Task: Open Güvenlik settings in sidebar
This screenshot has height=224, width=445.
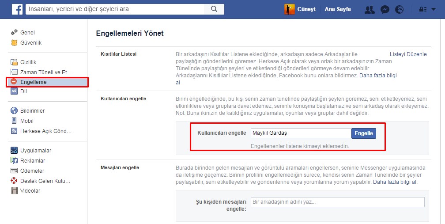Action: coord(30,43)
